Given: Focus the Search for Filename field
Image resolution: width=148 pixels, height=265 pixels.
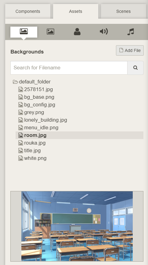Looking at the screenshot, I should [x=69, y=68].
